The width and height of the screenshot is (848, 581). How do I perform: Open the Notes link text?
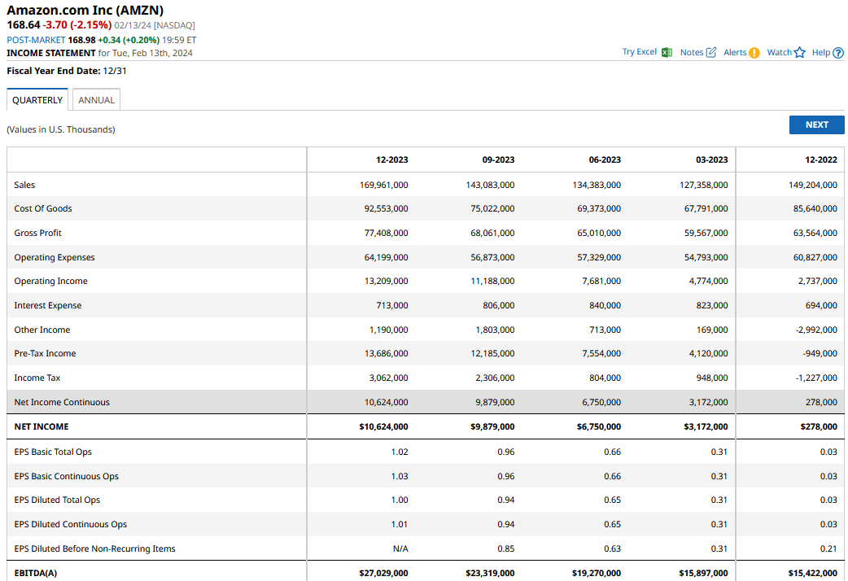(x=691, y=52)
